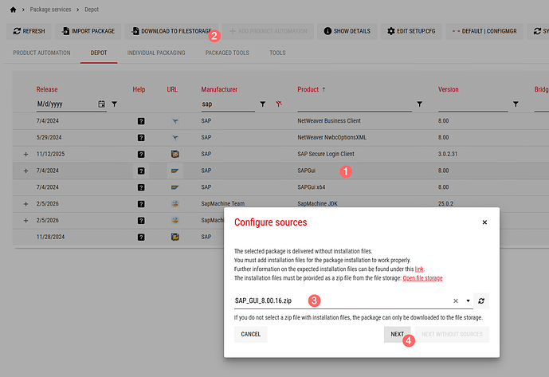This screenshot has height=377, width=549.
Task: Refresh the zip file list
Action: click(481, 301)
